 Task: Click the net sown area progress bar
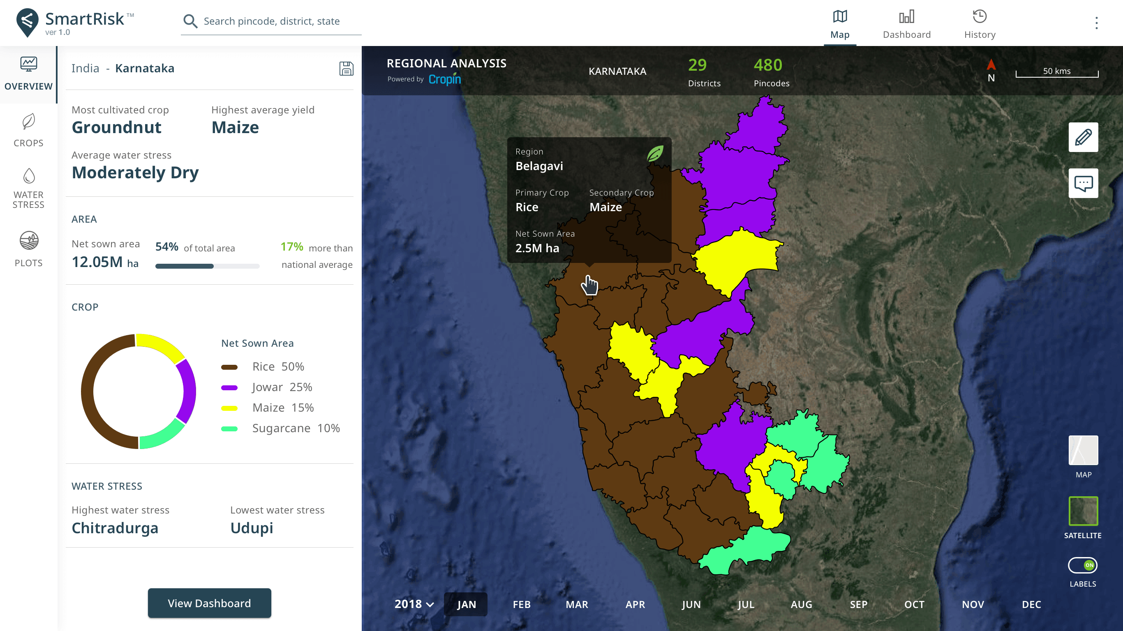pyautogui.click(x=207, y=266)
